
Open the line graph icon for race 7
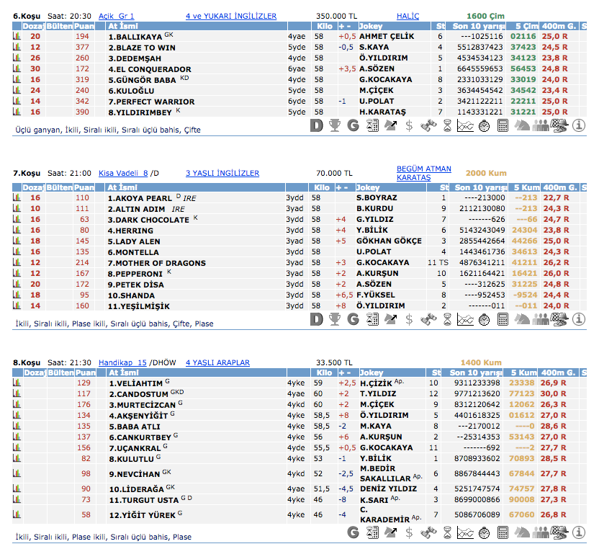tap(466, 319)
